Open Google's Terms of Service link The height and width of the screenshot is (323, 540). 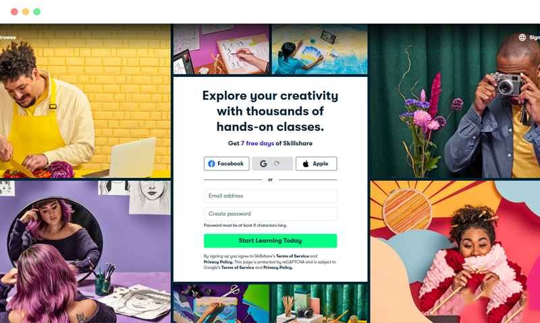(238, 268)
